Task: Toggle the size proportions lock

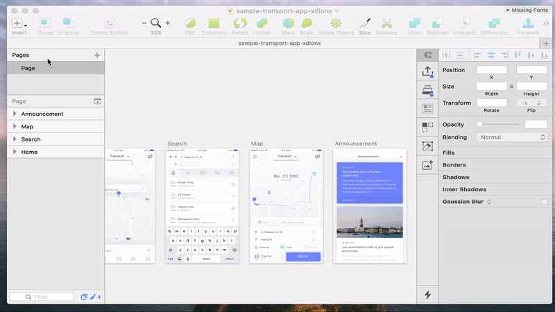Action: pos(512,86)
